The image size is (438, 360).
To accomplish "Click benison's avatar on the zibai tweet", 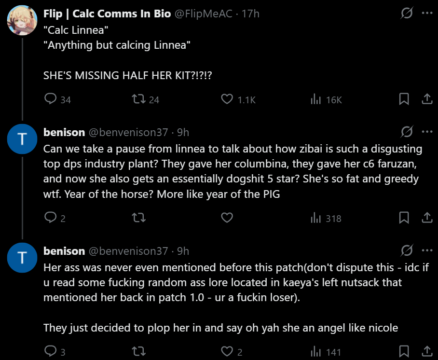I will [22, 139].
